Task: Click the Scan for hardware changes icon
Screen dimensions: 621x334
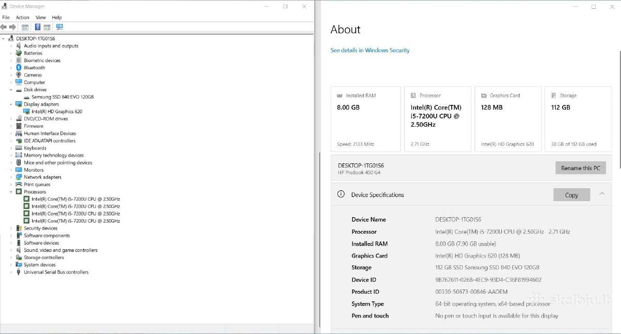Action: (x=60, y=27)
